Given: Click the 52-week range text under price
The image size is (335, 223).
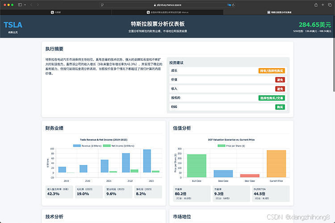Looking at the screenshot, I should point(312,31).
